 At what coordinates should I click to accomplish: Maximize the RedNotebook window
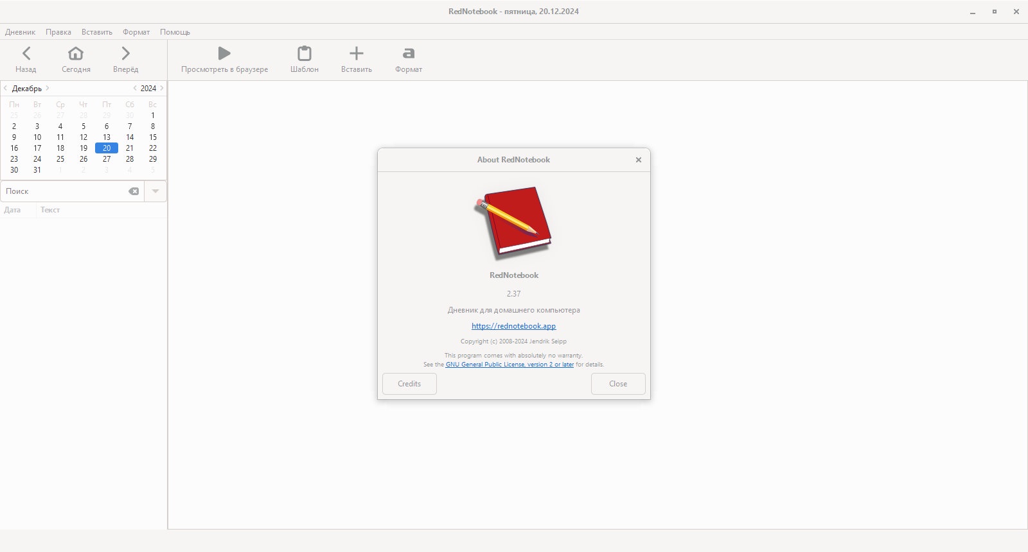pos(995,12)
